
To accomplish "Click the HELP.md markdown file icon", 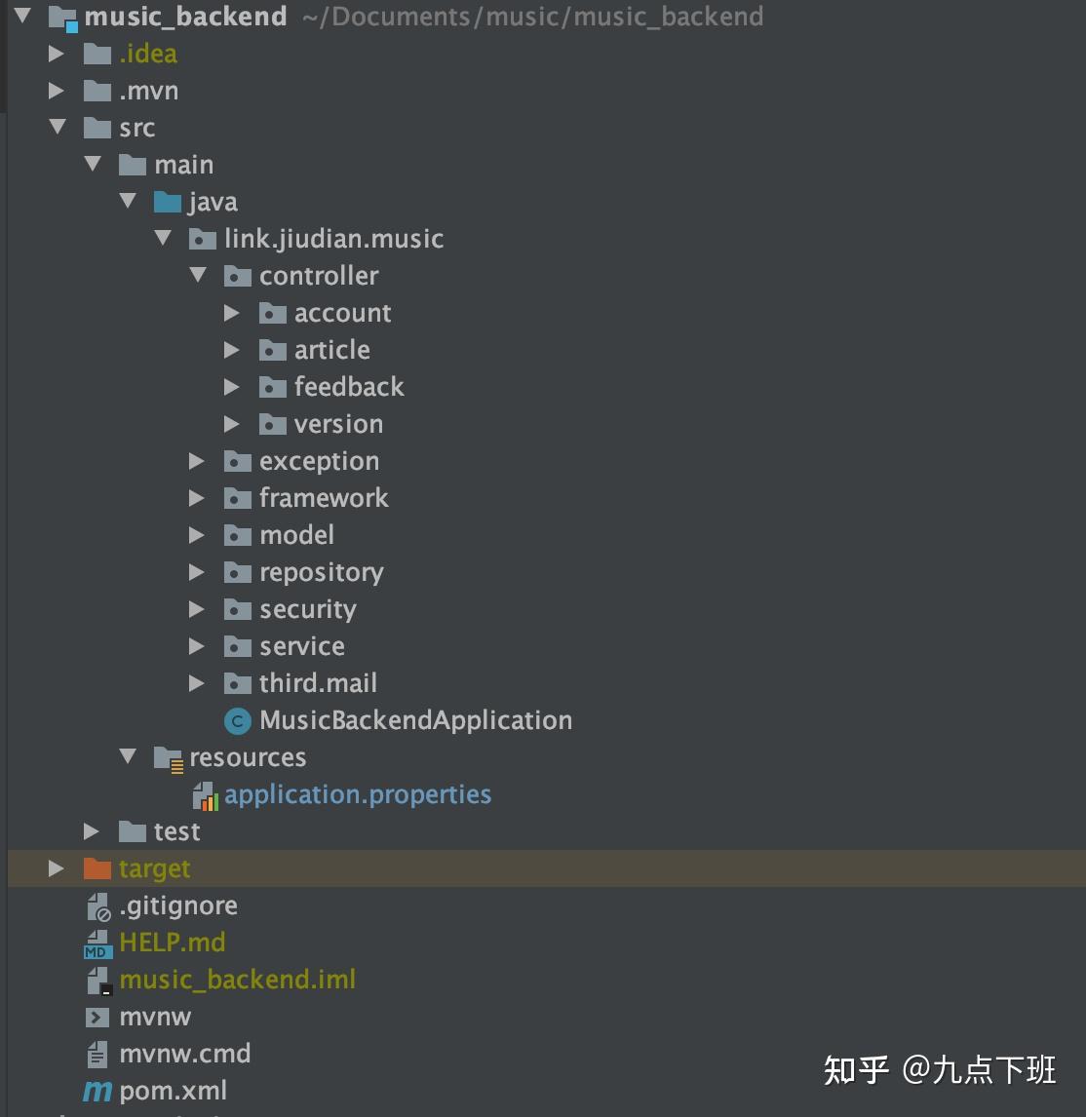I will click(97, 943).
